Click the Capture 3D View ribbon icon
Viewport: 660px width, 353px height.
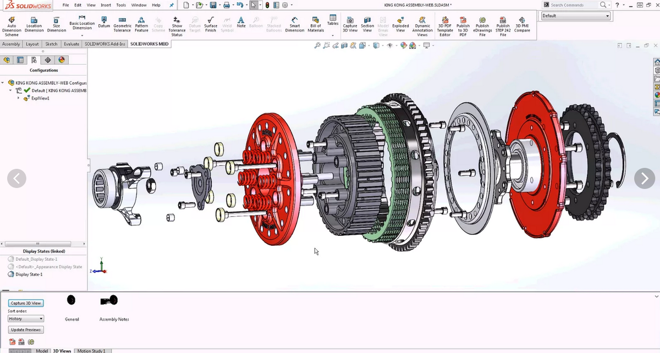[x=350, y=24]
